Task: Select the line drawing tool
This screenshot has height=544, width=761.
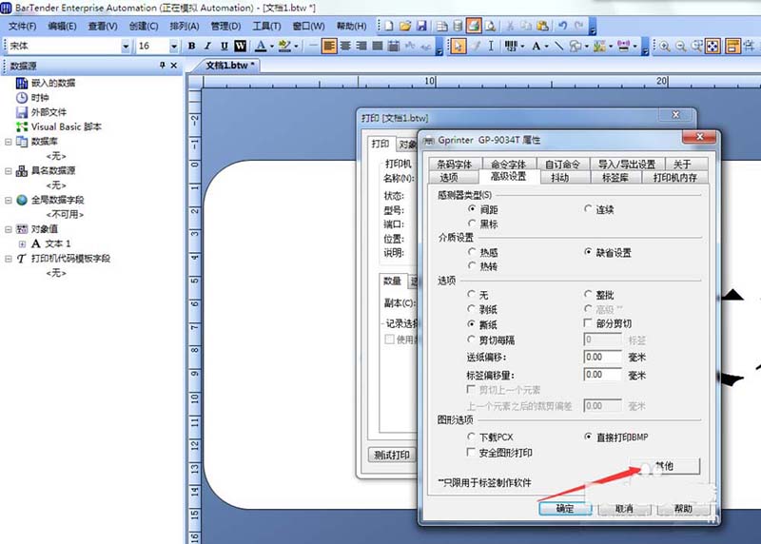Action: [x=559, y=46]
